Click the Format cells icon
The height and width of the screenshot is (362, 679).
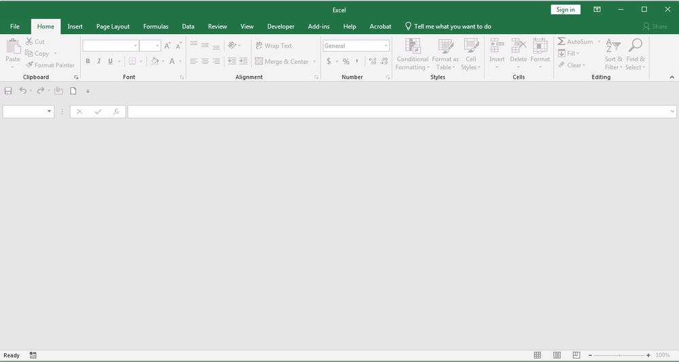point(540,45)
